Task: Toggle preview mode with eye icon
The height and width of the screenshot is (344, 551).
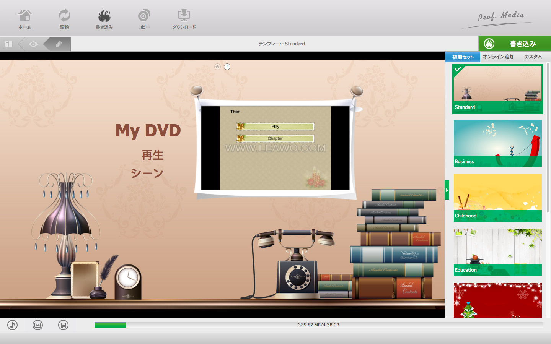Action: (x=33, y=44)
